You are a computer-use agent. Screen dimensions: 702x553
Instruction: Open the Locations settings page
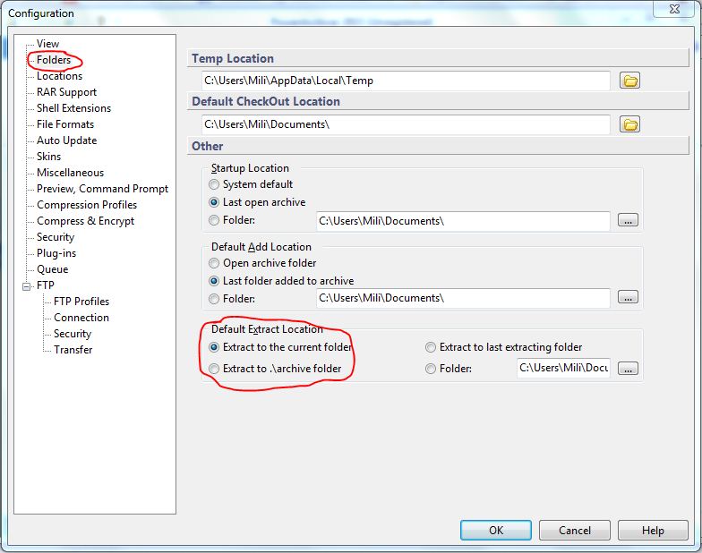point(59,76)
